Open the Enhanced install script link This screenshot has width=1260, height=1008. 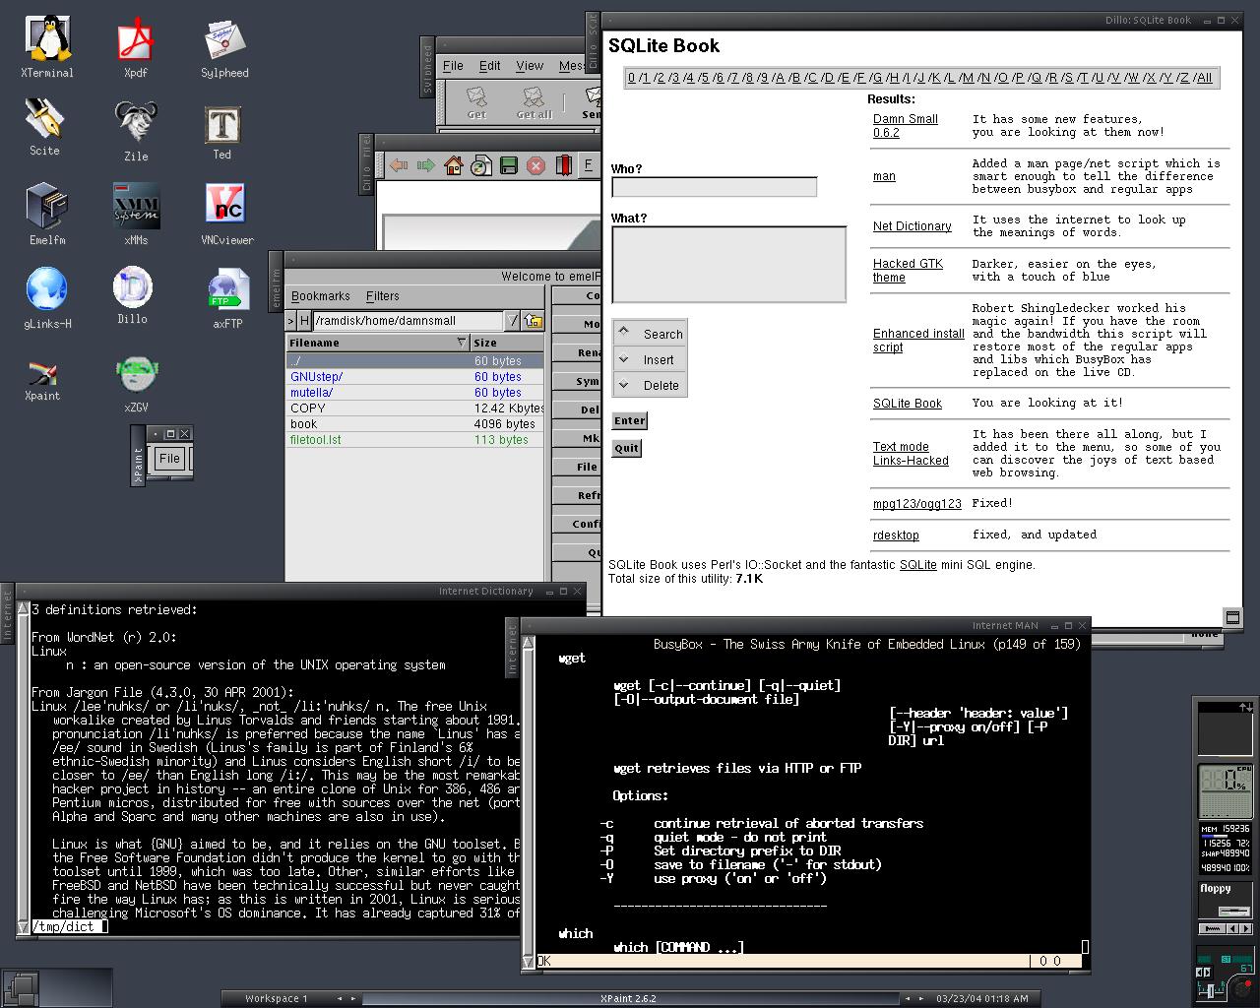(918, 341)
